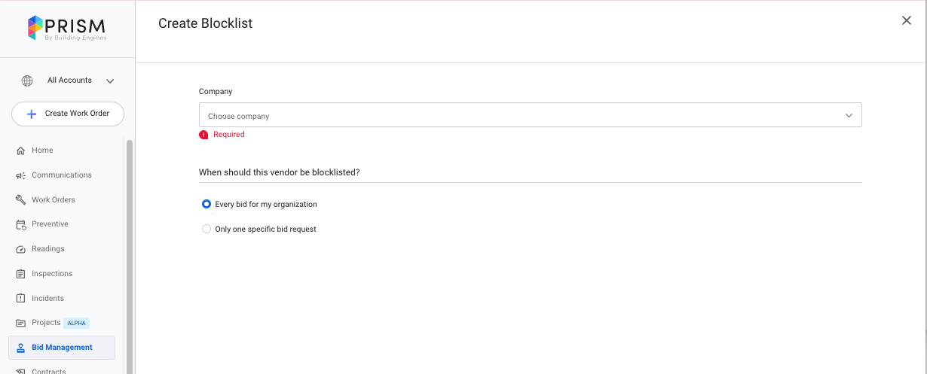Click the Incidents alert icon
Viewport: 927px width, 374px height.
tap(21, 299)
